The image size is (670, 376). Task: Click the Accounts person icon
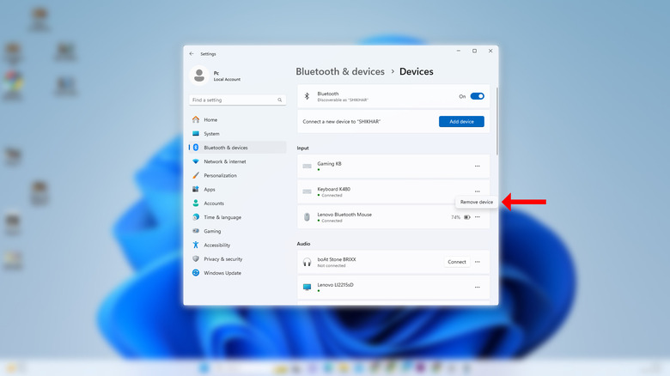(196, 203)
